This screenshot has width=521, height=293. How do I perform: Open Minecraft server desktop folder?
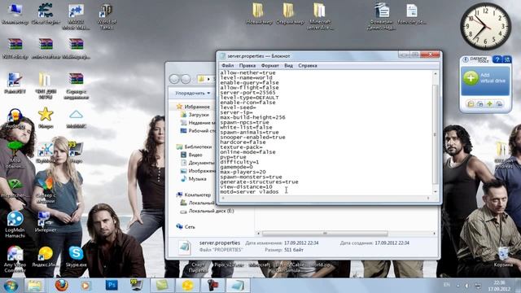(x=320, y=16)
